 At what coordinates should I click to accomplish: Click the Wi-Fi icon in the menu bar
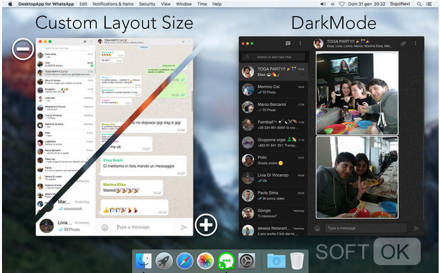click(342, 4)
